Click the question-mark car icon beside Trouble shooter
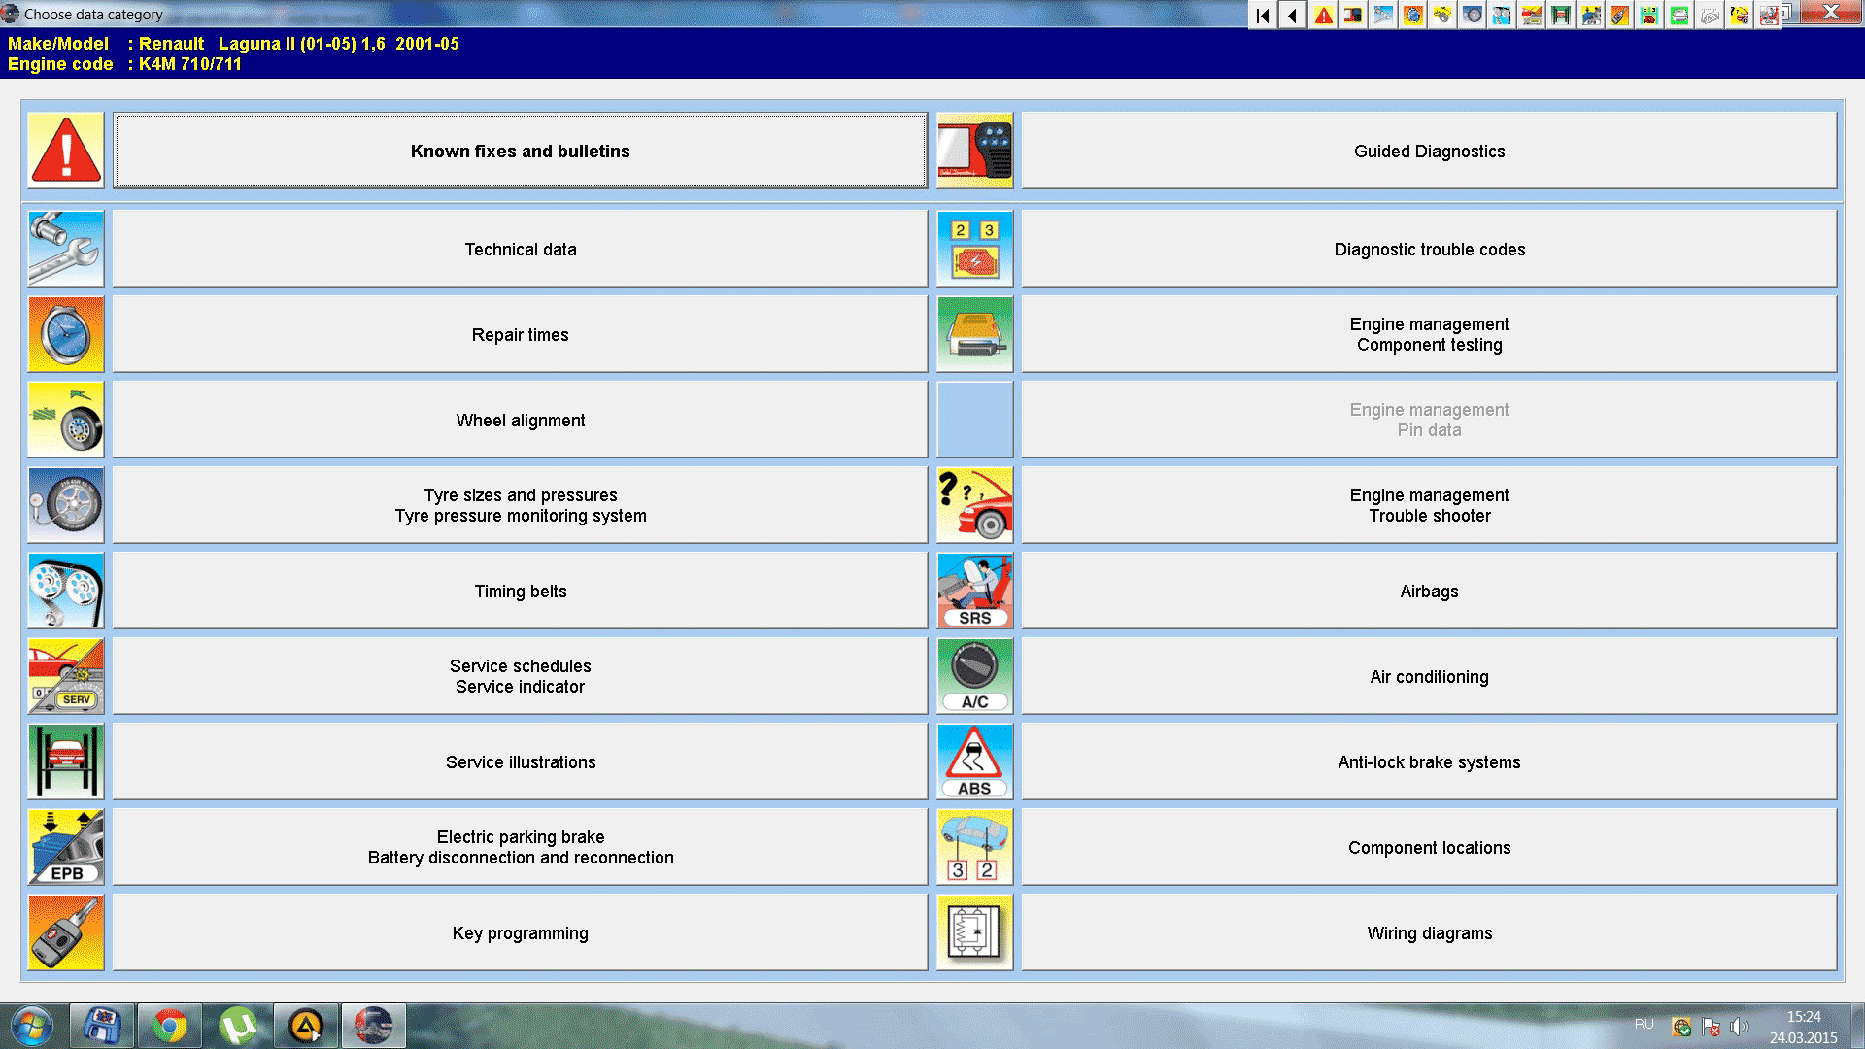Viewport: 1865px width, 1049px height. pyautogui.click(x=975, y=505)
